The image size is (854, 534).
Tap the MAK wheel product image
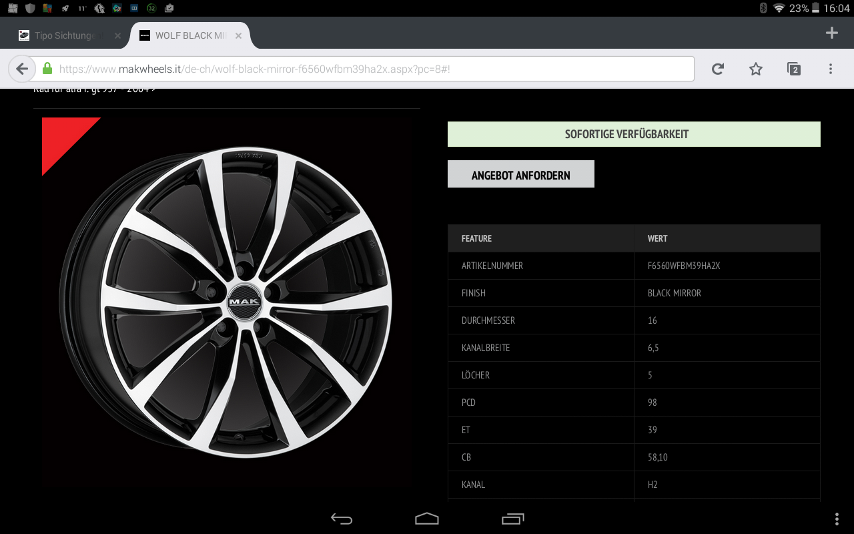(227, 302)
